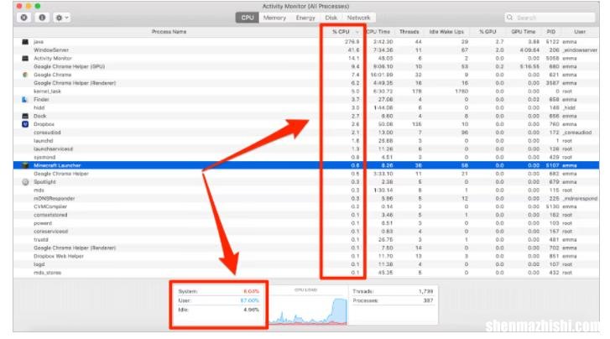The height and width of the screenshot is (339, 610).
Task: Sort by Idle Wake Ups column
Action: point(446,32)
